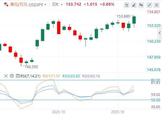The width and height of the screenshot is (162, 115).
Task: Click the plus box icon beside RSI
Action: [18, 76]
